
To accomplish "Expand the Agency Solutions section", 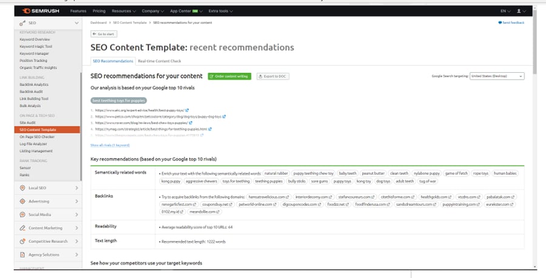I will coord(76,255).
